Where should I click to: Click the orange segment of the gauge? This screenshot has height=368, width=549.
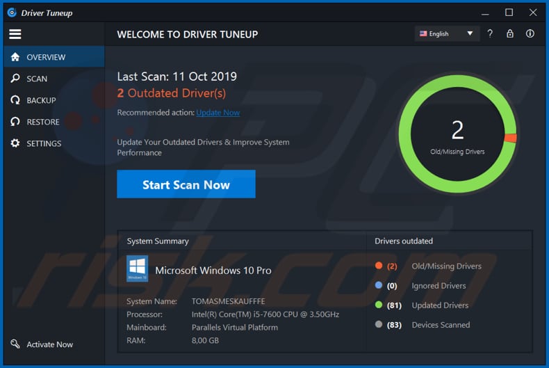click(x=510, y=138)
